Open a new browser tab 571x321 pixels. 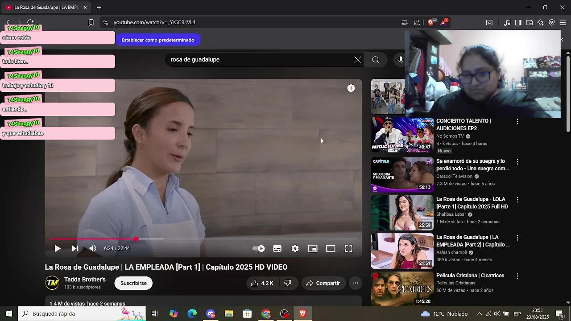[x=99, y=8]
